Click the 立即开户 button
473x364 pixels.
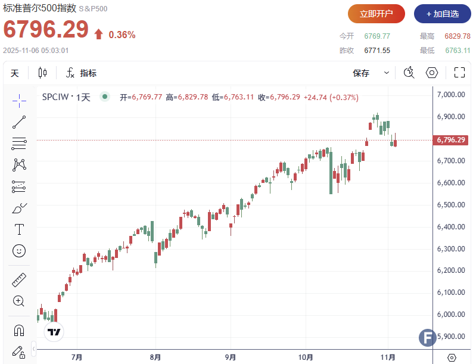pyautogui.click(x=376, y=14)
